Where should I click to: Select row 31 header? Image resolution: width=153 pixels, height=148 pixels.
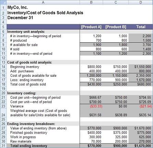coord(3,146)
